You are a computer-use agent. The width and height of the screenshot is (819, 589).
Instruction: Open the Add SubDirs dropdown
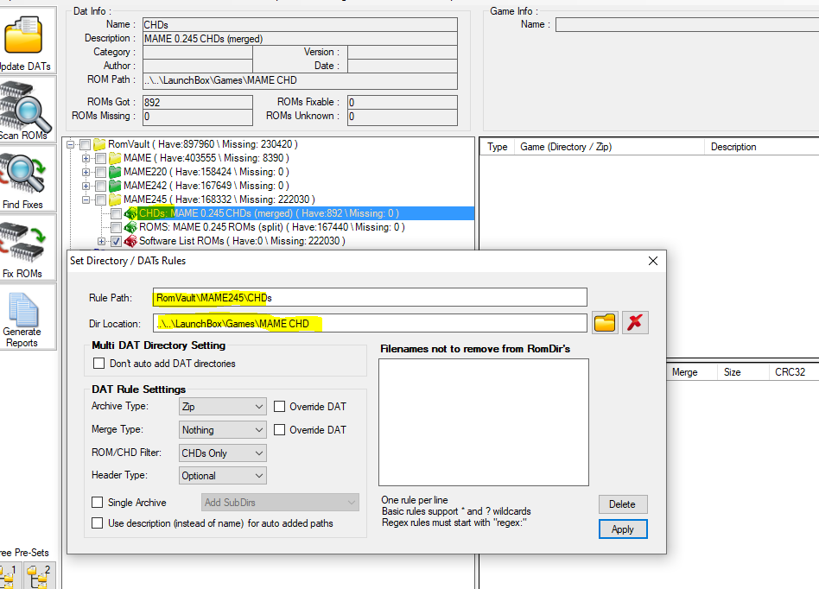280,503
